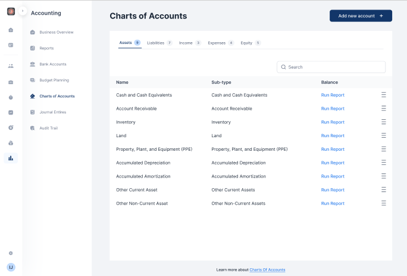The width and height of the screenshot is (407, 276).
Task: Open settings gear icon at bottom left
Action: pos(11,253)
